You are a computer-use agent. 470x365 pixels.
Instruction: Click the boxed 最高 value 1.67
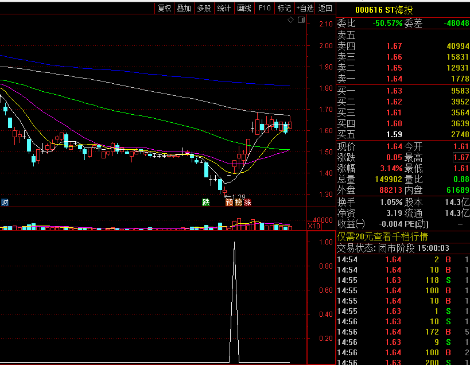click(461, 157)
